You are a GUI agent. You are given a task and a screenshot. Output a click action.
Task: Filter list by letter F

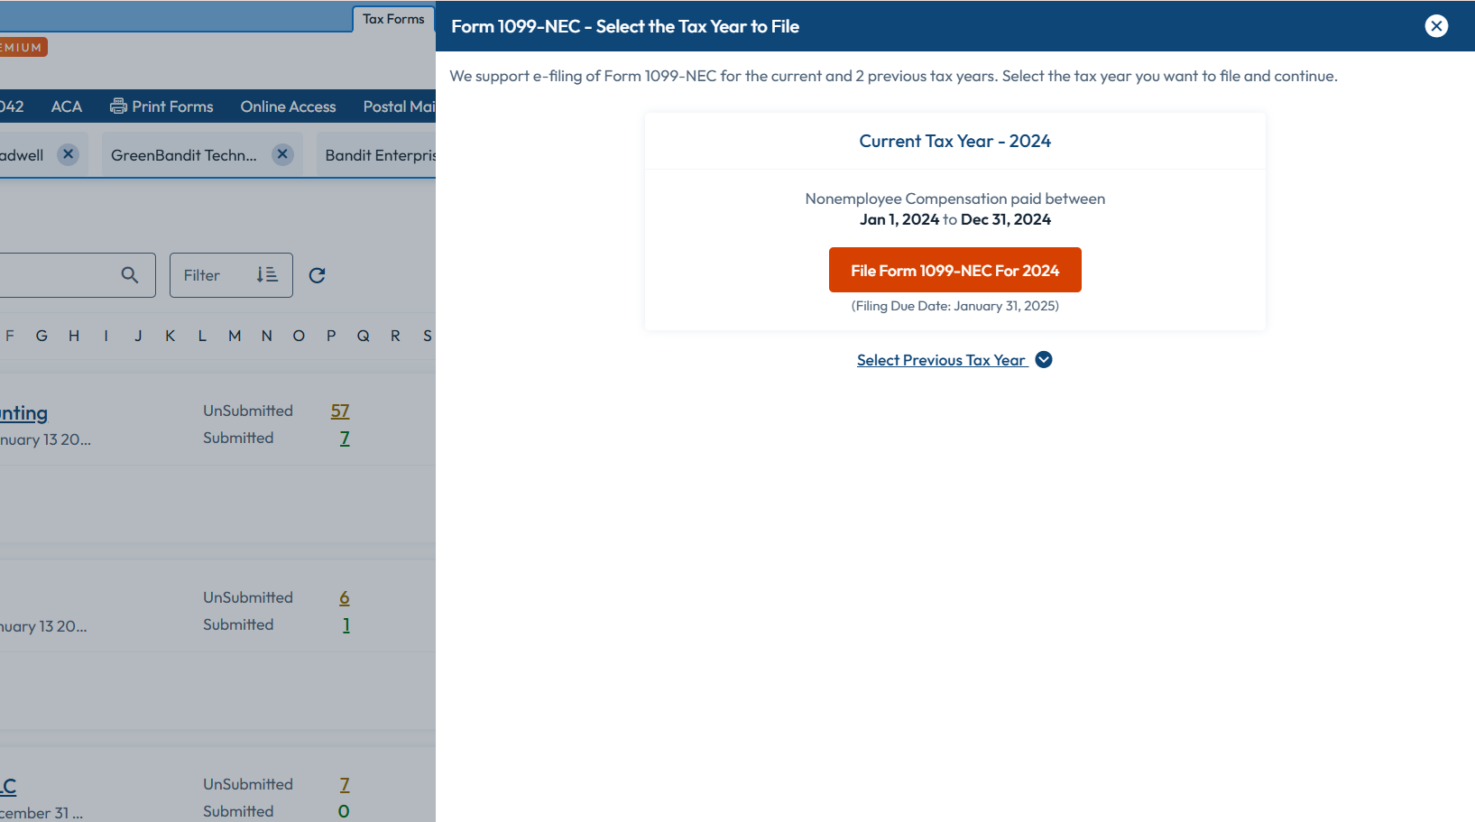pos(10,336)
